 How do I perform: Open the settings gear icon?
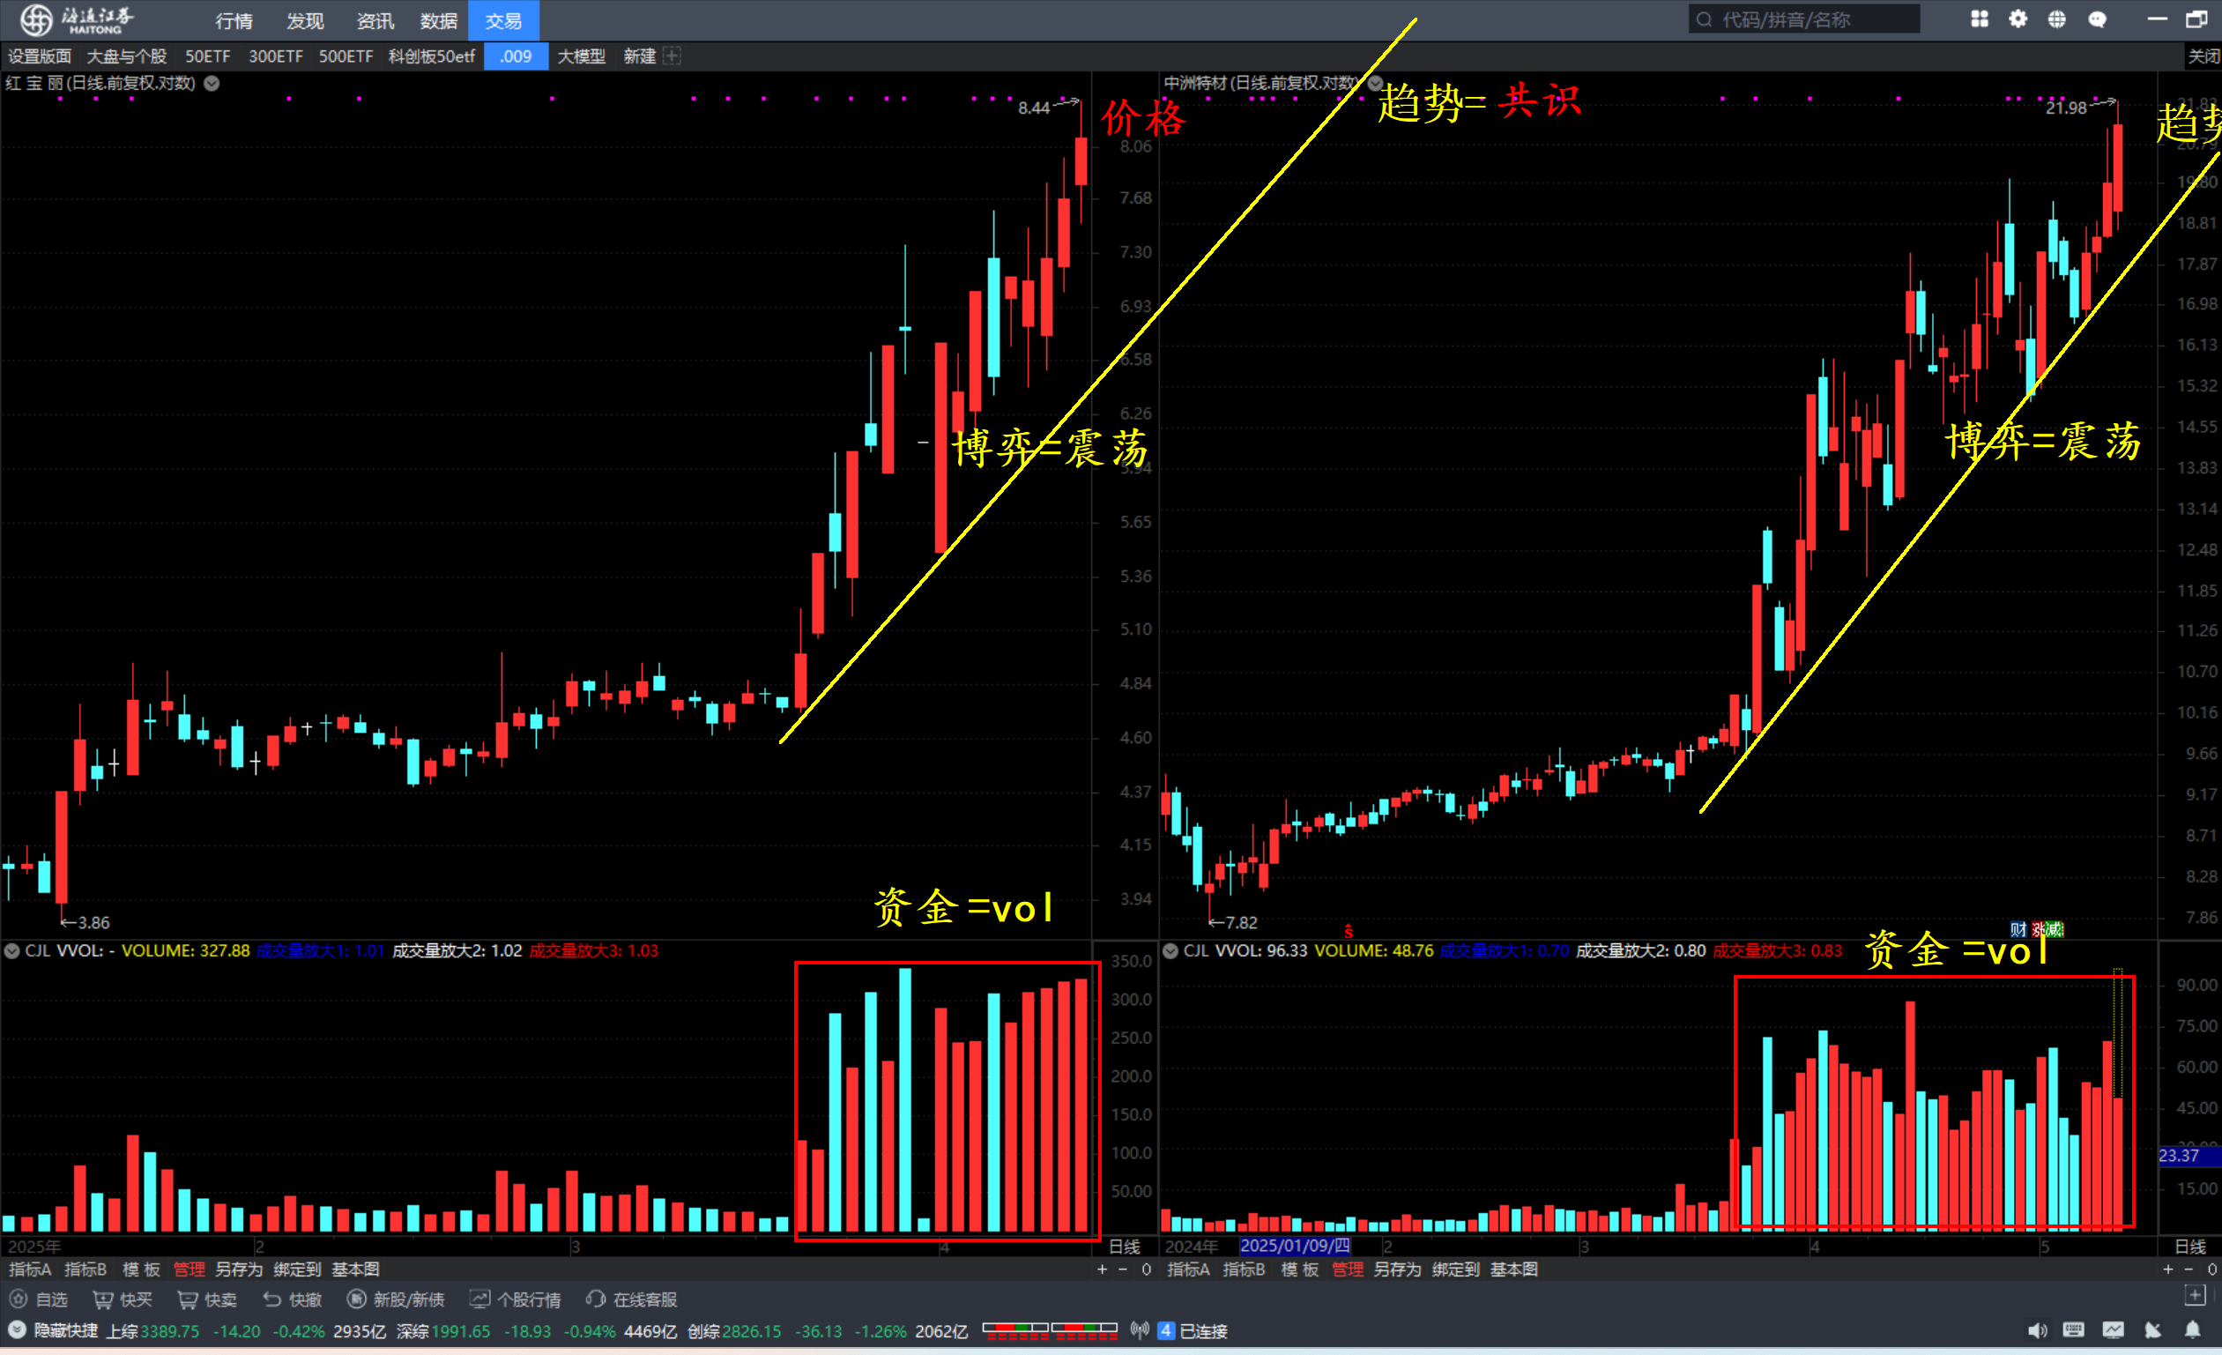tap(2018, 19)
